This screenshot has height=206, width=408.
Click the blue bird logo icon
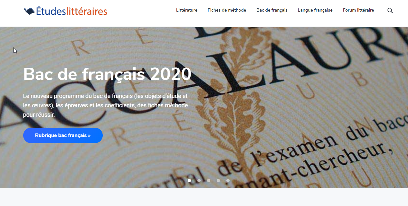click(29, 11)
